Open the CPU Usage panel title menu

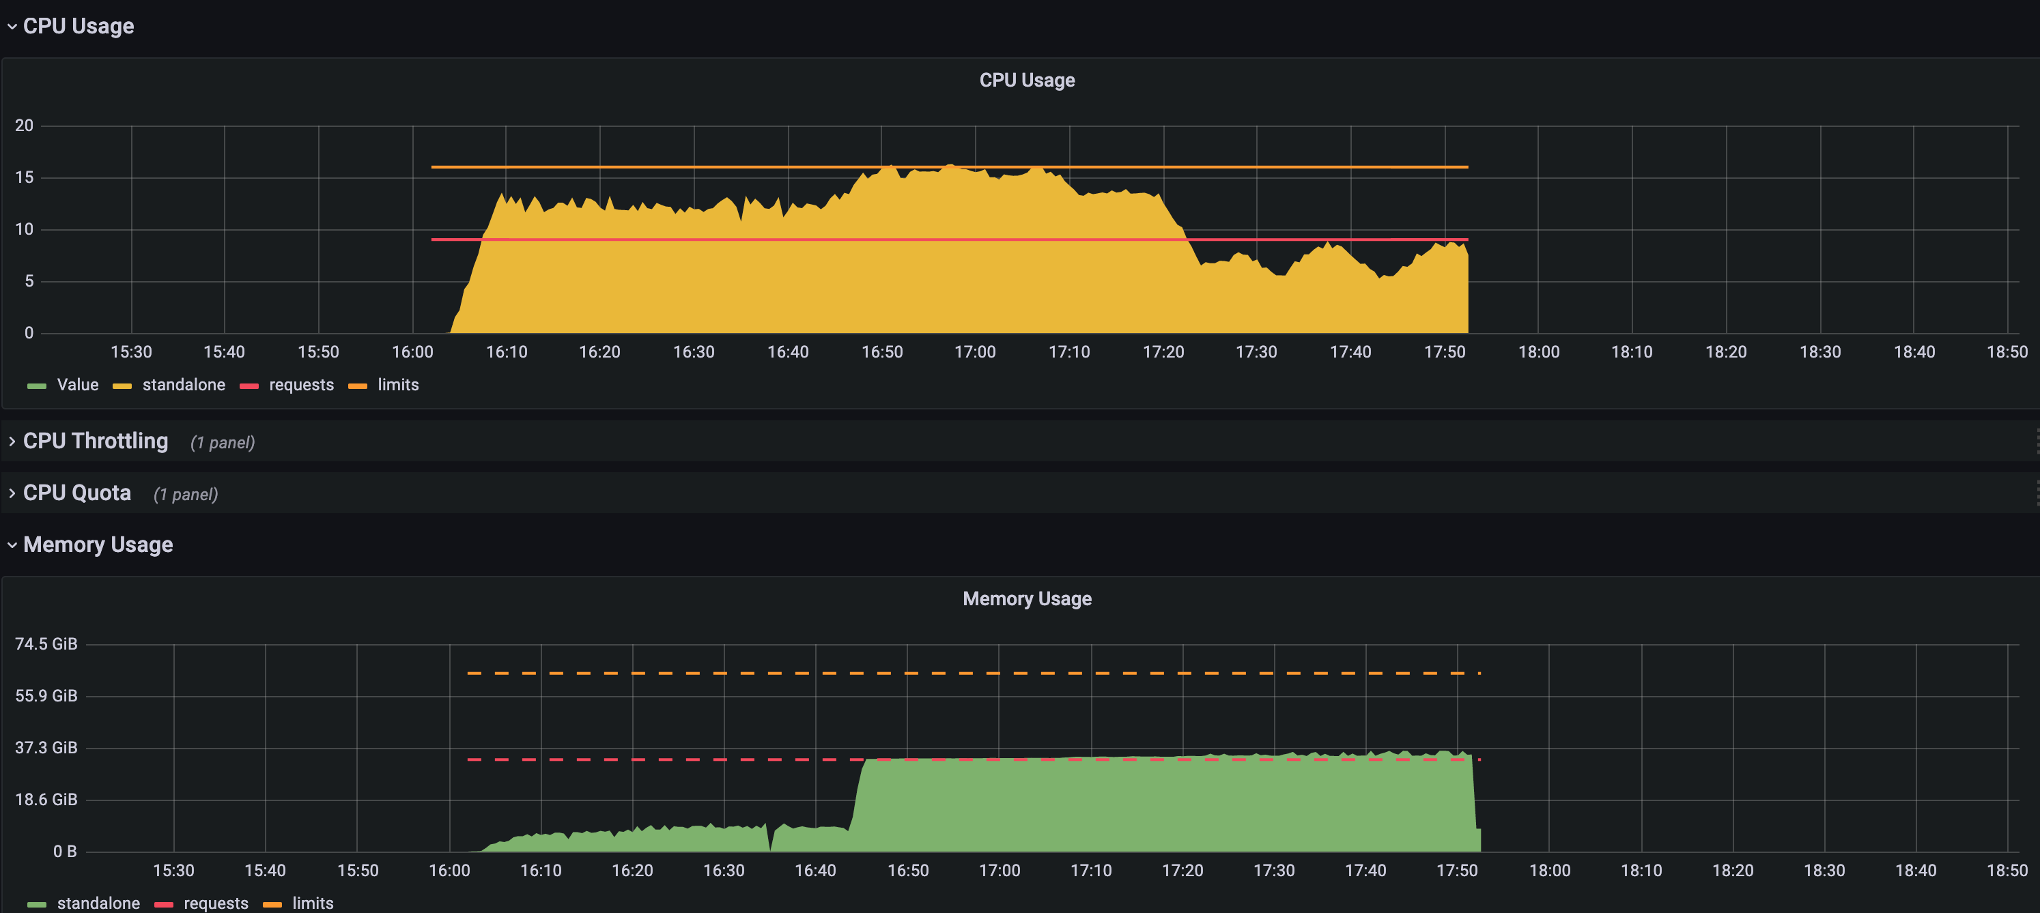(x=1026, y=79)
